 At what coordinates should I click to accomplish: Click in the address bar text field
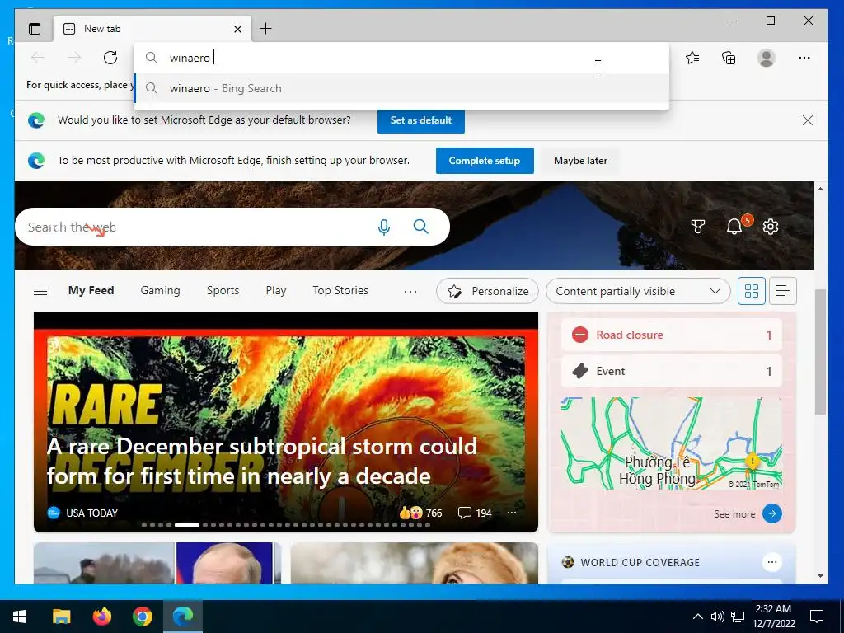pyautogui.click(x=401, y=58)
